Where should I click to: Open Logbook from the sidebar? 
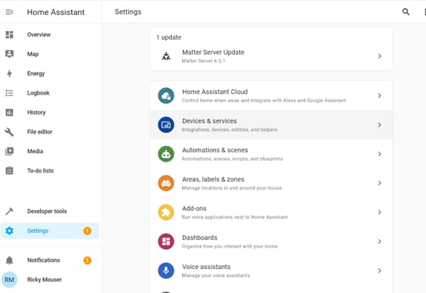tap(50, 93)
